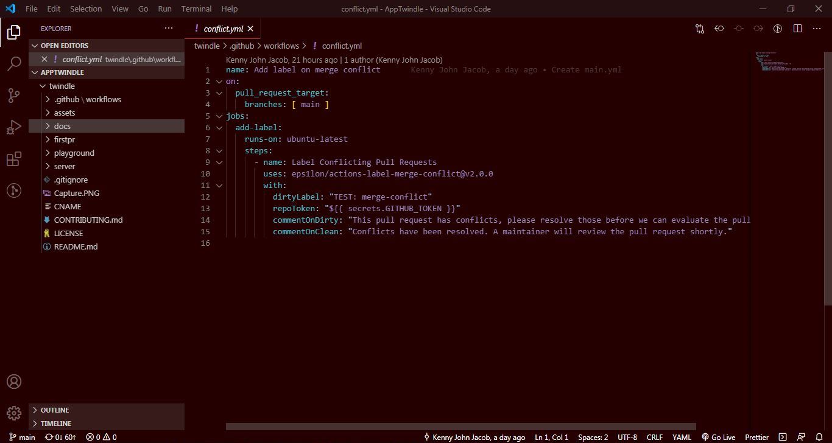This screenshot has width=832, height=443.
Task: Open the GitLens view in activity bar
Action: (x=14, y=190)
